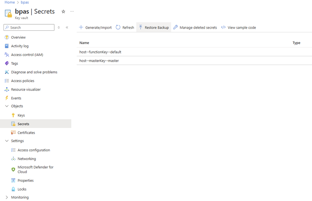The height and width of the screenshot is (201, 312).
Task: Select Certificates under Objects
Action: pyautogui.click(x=26, y=132)
